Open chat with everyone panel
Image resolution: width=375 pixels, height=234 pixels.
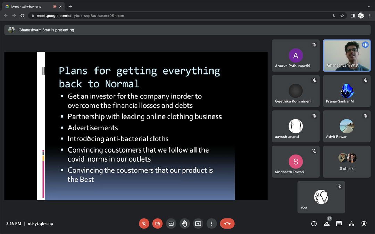click(339, 224)
